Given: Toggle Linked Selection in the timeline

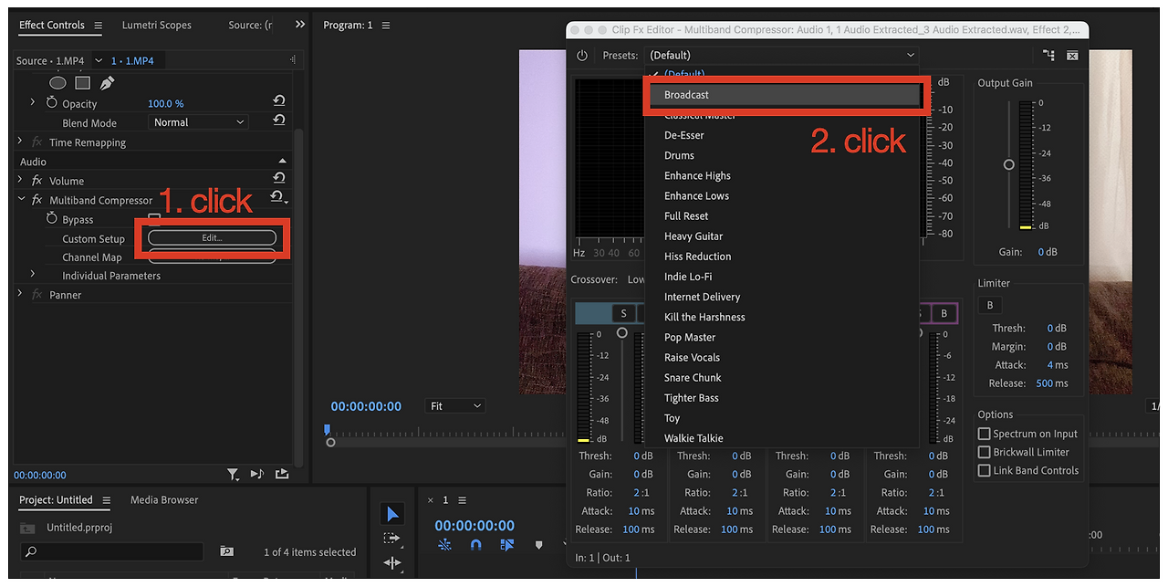Looking at the screenshot, I should [507, 544].
